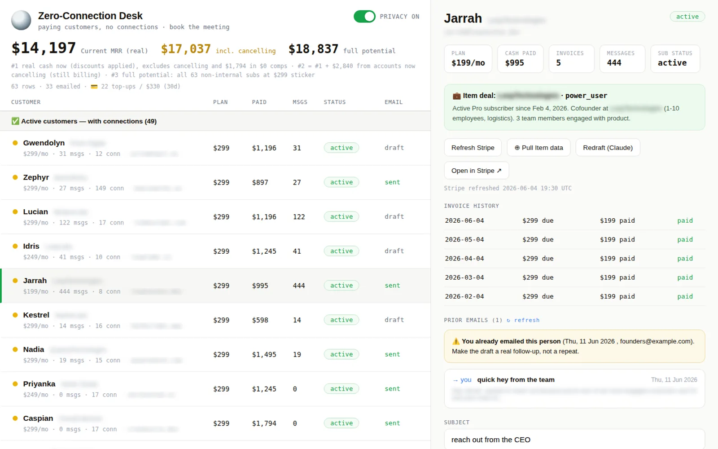Click the CASH PAID $995 stat card
Screen dimensions: 718x449
(x=521, y=59)
